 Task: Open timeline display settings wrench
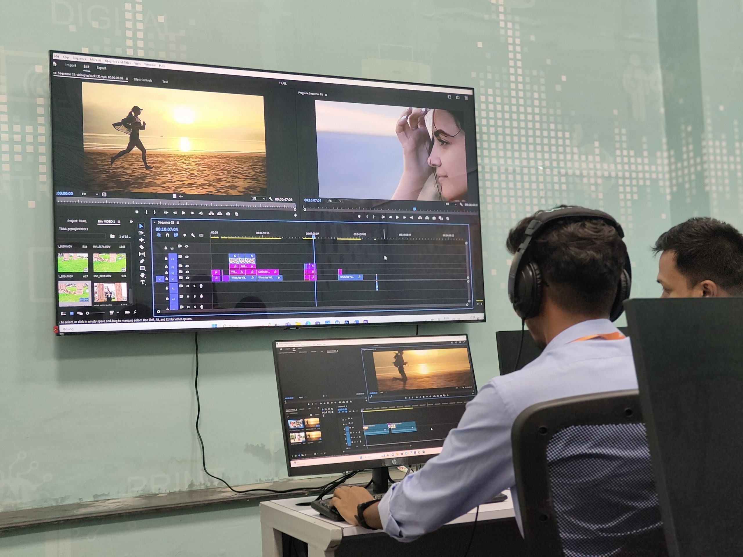coord(193,236)
